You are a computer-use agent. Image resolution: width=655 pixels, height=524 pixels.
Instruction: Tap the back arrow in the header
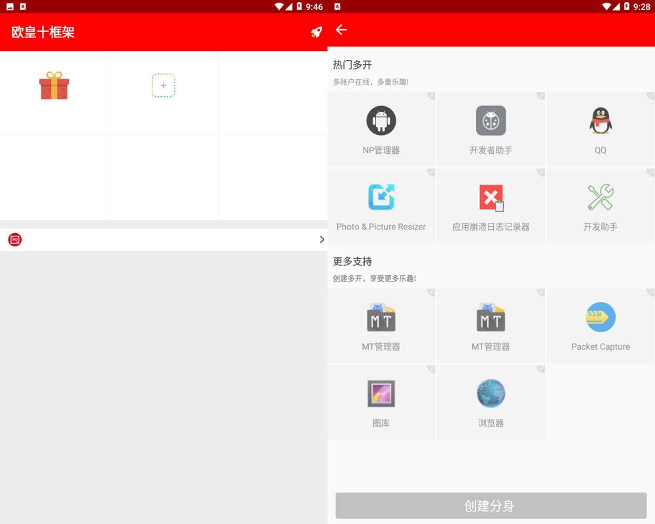(341, 29)
